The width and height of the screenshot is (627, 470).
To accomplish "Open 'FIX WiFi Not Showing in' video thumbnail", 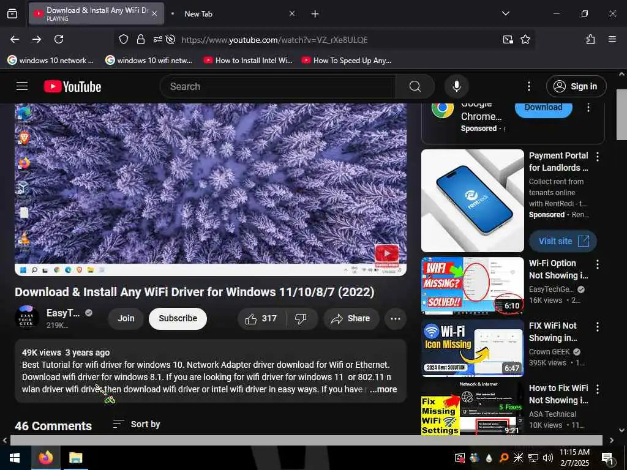I will click(x=473, y=348).
